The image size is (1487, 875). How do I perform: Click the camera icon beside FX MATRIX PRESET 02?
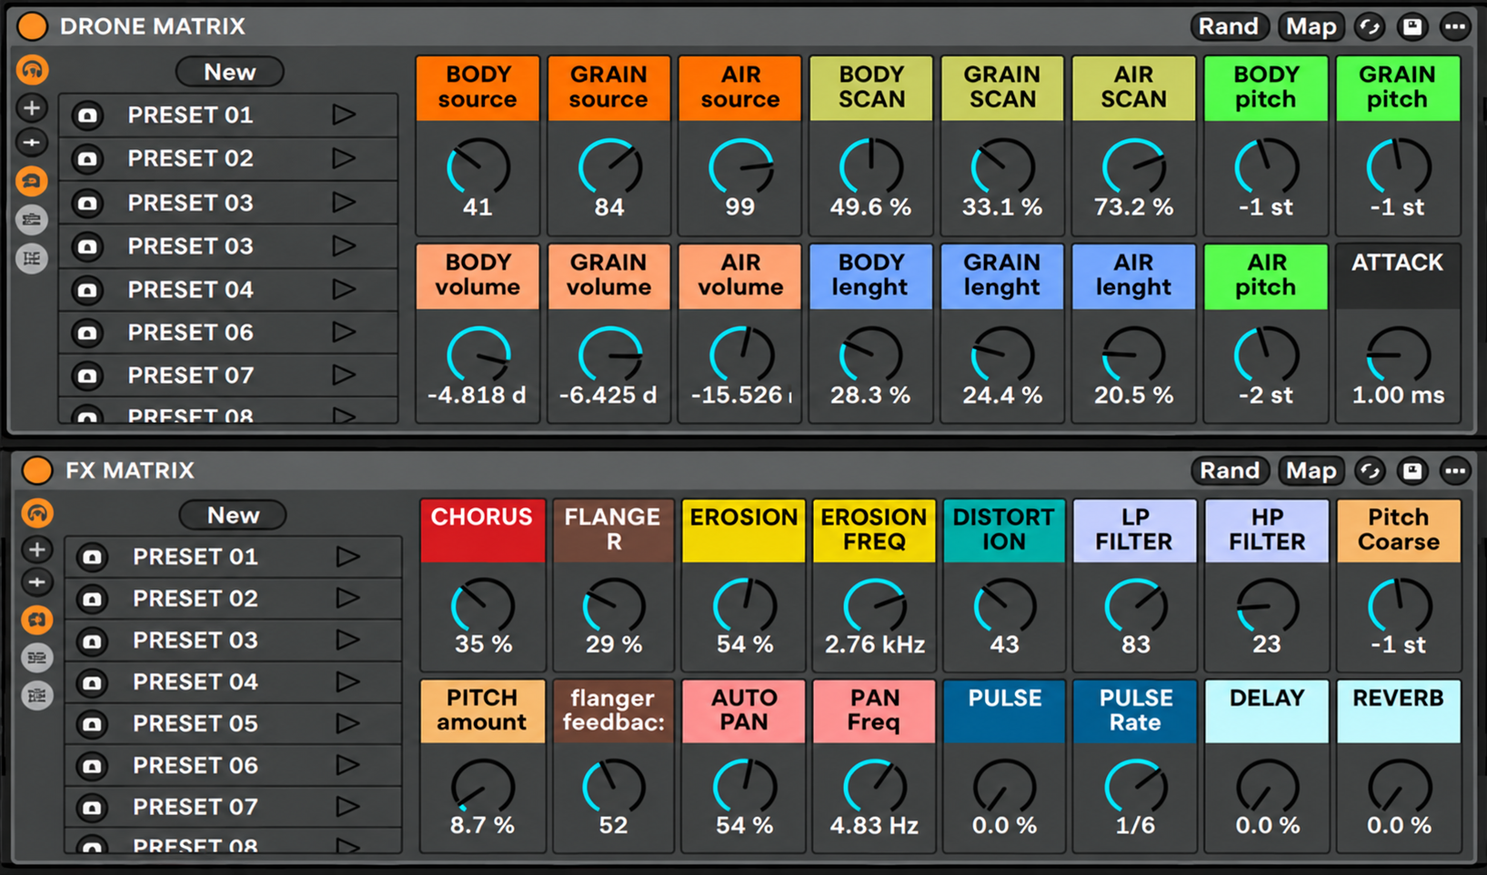(92, 599)
